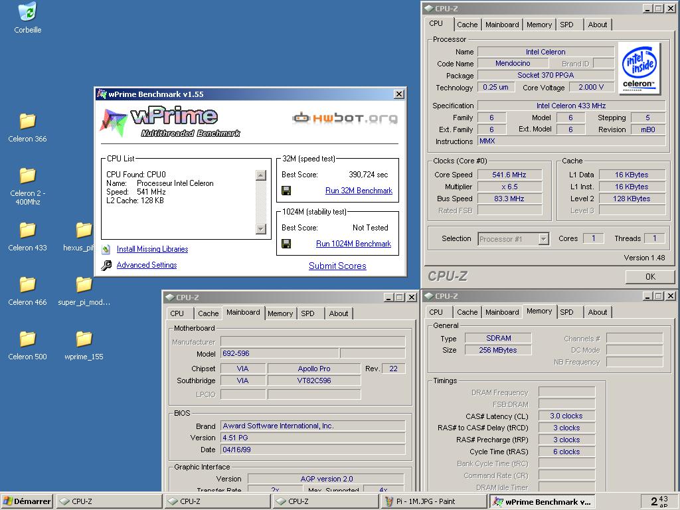Click the Advanced Settings key icon
The image size is (680, 510).
click(x=106, y=265)
